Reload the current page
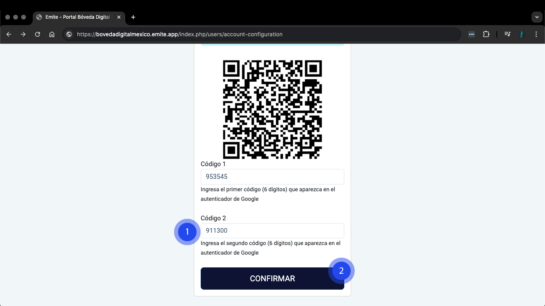545x306 pixels. coord(38,34)
